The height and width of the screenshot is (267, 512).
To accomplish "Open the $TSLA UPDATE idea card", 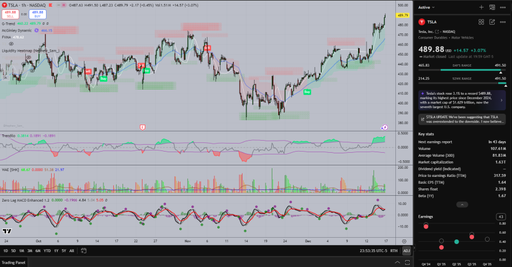I will (462, 119).
